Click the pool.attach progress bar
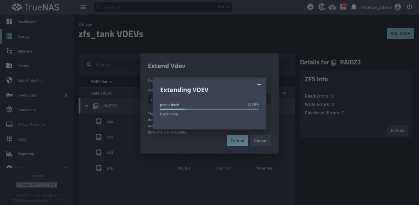The width and height of the screenshot is (419, 205). pos(209,109)
